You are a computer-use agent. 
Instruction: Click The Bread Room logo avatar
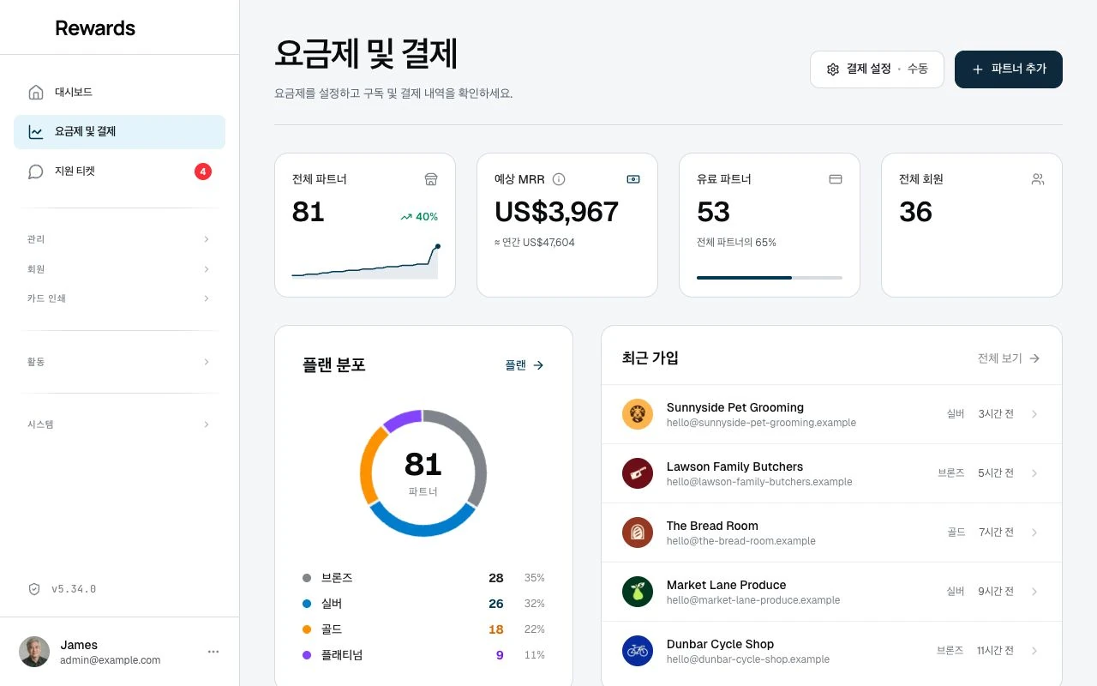pyautogui.click(x=638, y=533)
